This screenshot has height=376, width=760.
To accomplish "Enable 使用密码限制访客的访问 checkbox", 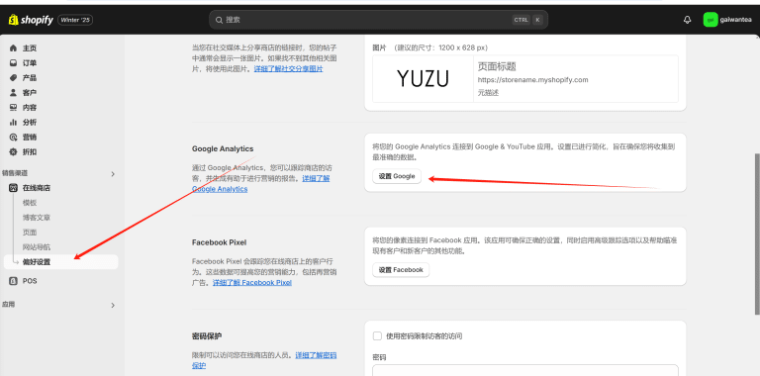I will tap(377, 335).
